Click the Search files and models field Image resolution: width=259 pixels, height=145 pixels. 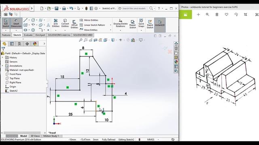point(134,8)
